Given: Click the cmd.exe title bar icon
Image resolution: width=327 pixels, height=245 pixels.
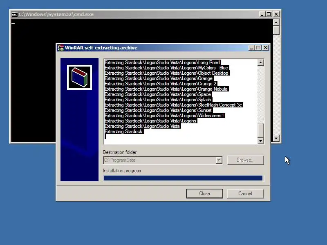Looking at the screenshot, I should 15,14.
